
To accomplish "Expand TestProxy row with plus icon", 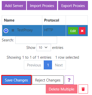I will (x=6, y=31).
